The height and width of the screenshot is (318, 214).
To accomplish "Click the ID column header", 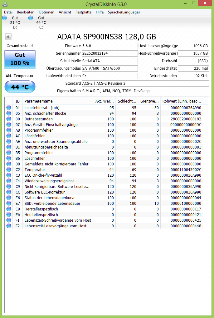I will 17,101.
